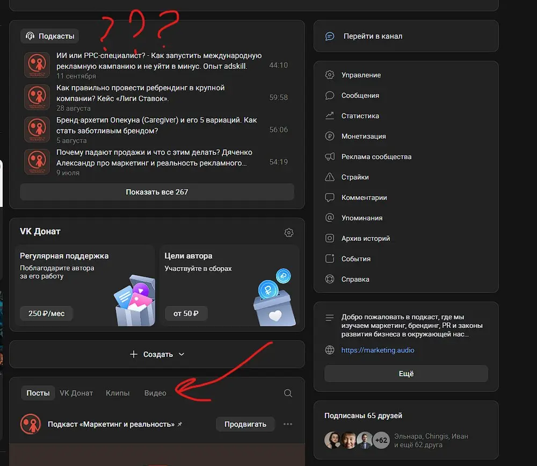Click the События square icon

click(x=330, y=259)
